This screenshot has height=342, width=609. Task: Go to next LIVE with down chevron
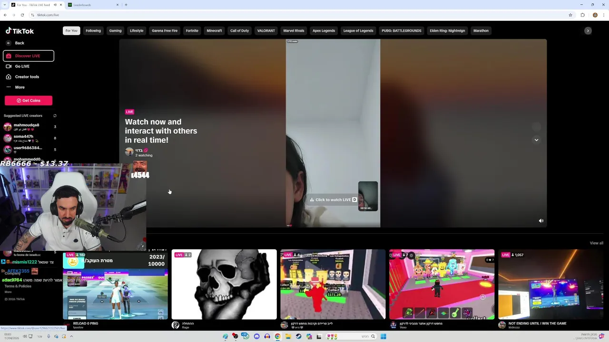[536, 140]
